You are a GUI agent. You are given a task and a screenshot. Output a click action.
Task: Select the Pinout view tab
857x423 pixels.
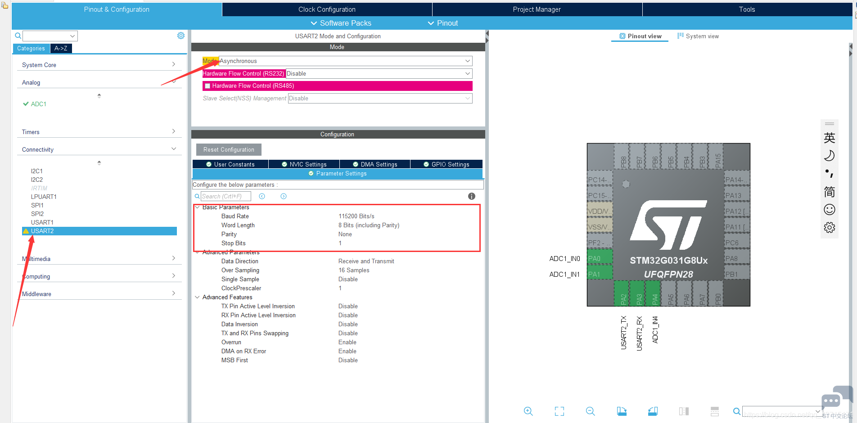coord(640,36)
